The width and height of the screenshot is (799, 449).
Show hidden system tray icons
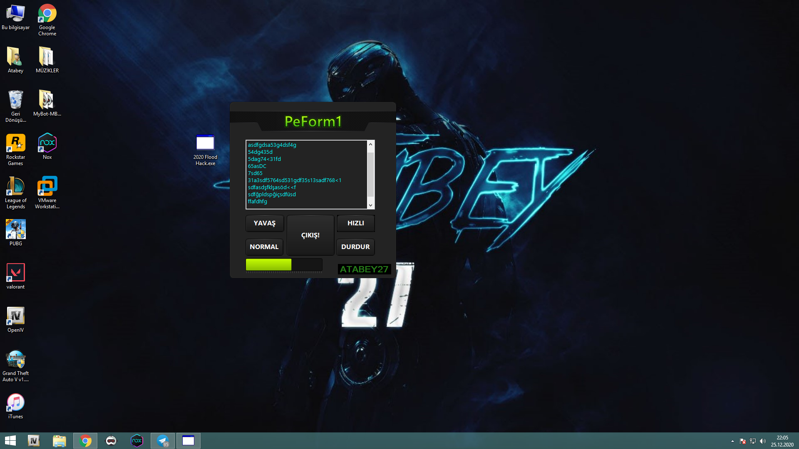click(732, 441)
